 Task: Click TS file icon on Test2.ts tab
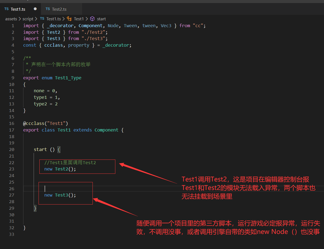click(x=48, y=9)
